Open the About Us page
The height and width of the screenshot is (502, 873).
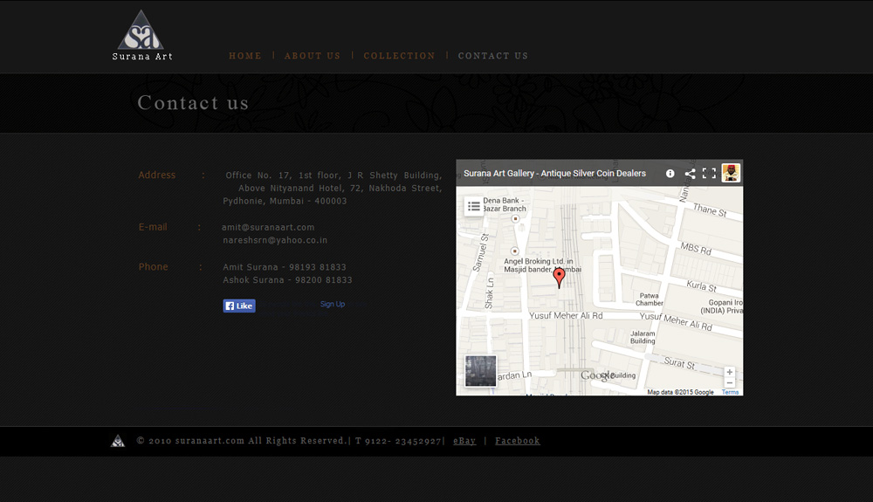coord(313,56)
